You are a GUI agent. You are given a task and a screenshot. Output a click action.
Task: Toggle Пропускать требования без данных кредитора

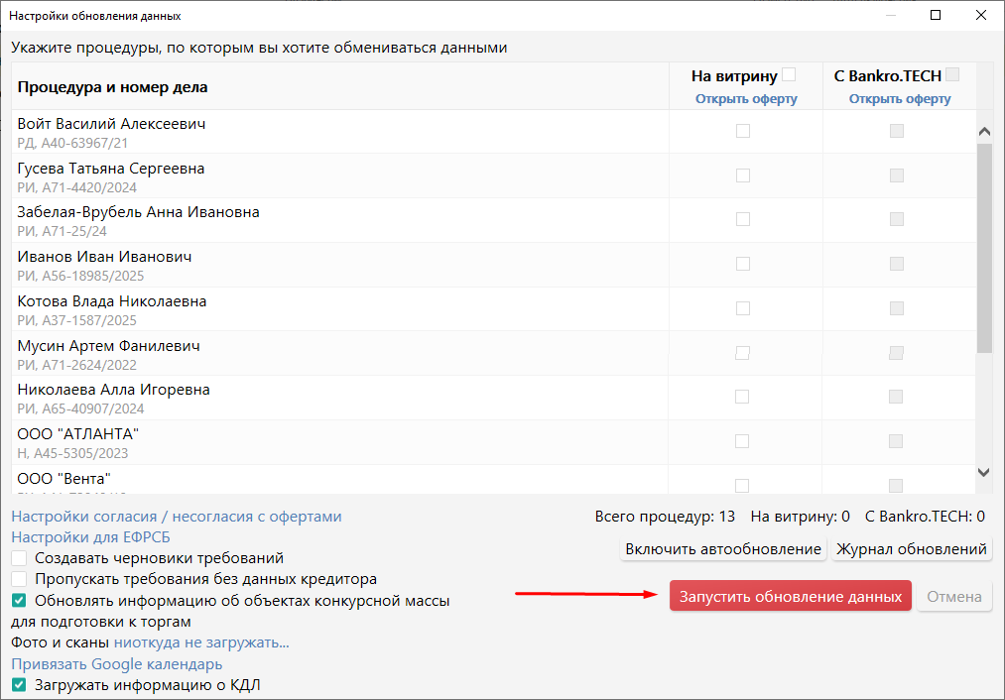(x=19, y=579)
